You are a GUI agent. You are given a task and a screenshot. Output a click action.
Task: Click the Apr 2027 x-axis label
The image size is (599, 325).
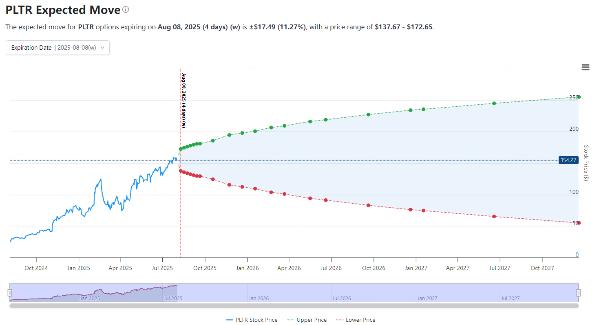[458, 268]
